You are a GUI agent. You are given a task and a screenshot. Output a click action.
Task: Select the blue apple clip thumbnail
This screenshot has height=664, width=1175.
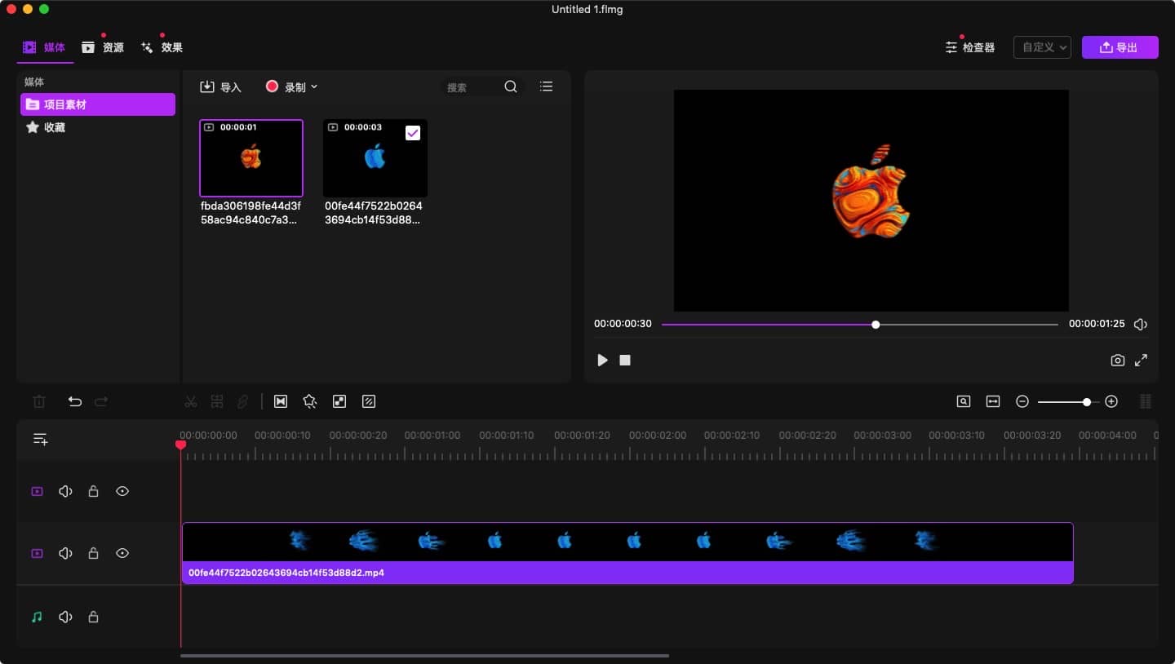(375, 158)
